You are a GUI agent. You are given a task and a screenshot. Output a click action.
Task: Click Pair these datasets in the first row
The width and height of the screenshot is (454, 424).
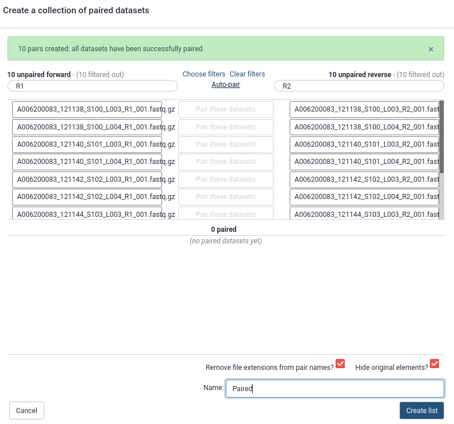[x=225, y=109]
